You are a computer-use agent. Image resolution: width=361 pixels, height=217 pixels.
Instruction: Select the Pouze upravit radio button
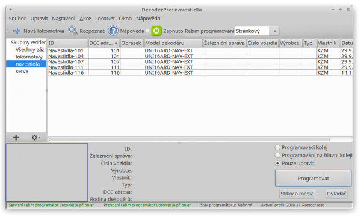[x=277, y=164]
